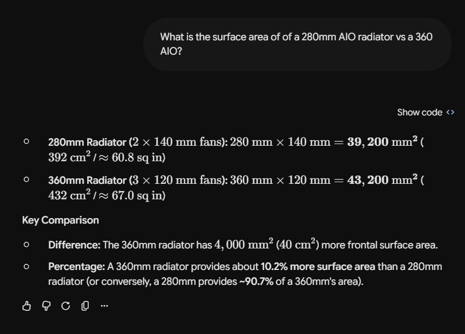Click the 43,200 mm² result value
The height and width of the screenshot is (334, 465).
pos(382,179)
